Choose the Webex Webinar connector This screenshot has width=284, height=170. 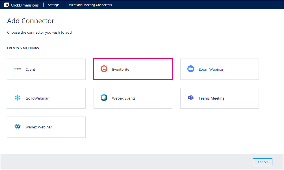click(46, 126)
